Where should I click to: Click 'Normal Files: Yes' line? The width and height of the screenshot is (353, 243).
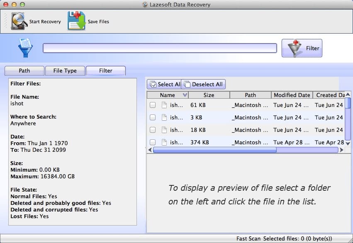[34, 197]
